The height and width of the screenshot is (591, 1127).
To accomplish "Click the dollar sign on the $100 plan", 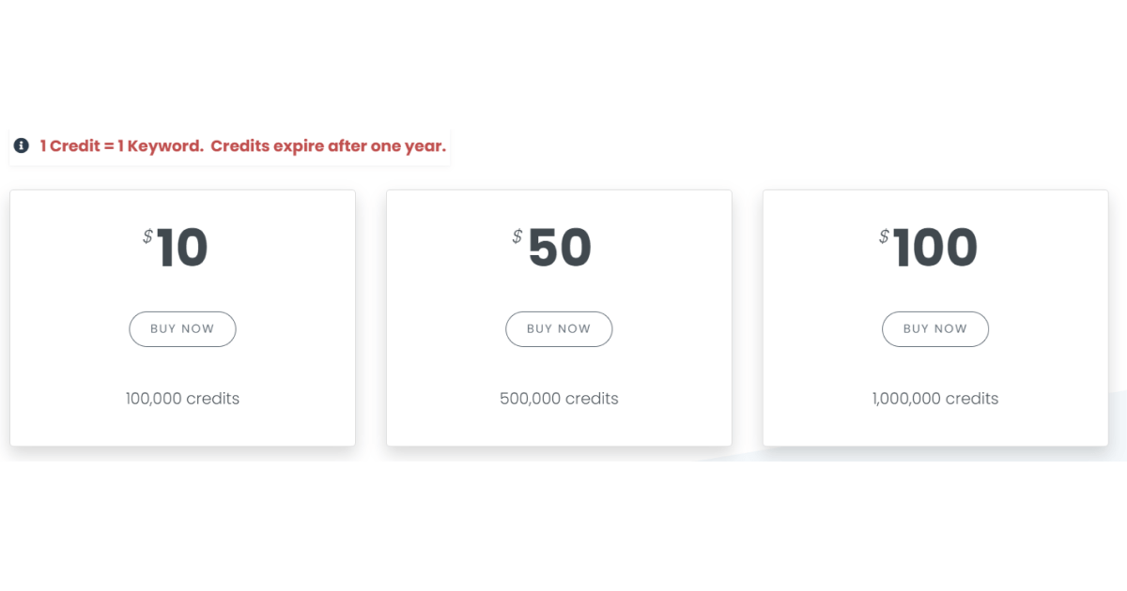I will (884, 236).
